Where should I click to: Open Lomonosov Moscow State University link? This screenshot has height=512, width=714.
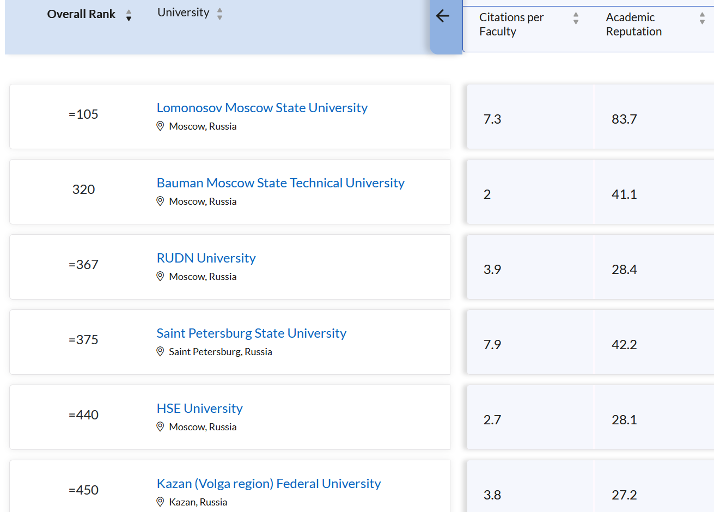click(262, 108)
